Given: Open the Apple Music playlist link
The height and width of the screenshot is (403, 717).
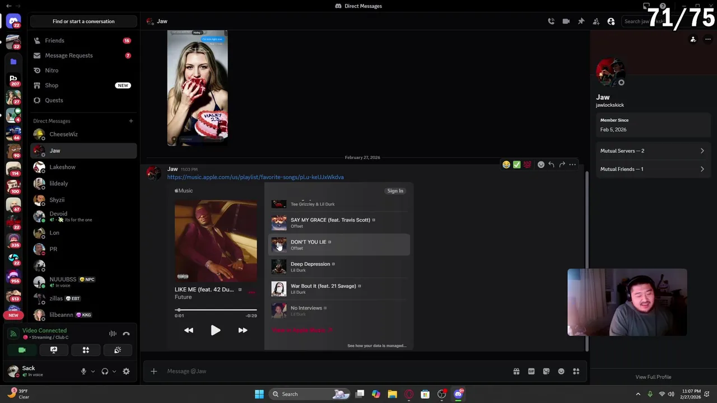Looking at the screenshot, I should pos(255,177).
